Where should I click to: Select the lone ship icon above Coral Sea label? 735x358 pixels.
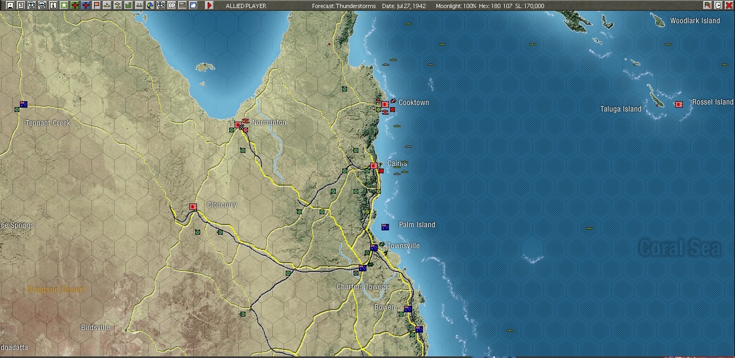point(589,228)
